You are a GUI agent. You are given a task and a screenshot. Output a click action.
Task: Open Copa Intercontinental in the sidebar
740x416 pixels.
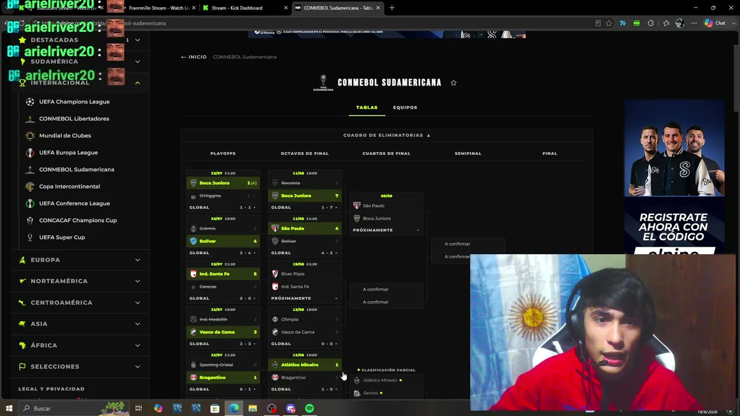click(x=69, y=187)
